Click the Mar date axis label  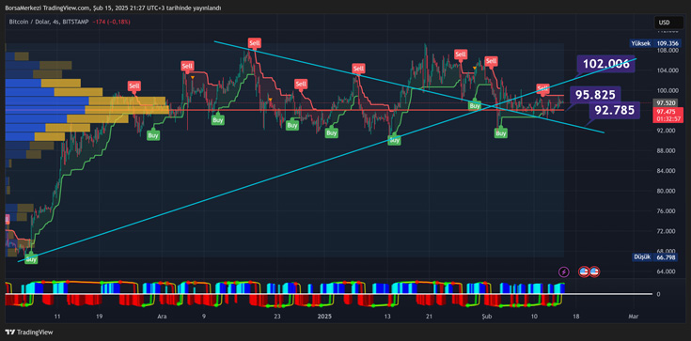click(634, 317)
